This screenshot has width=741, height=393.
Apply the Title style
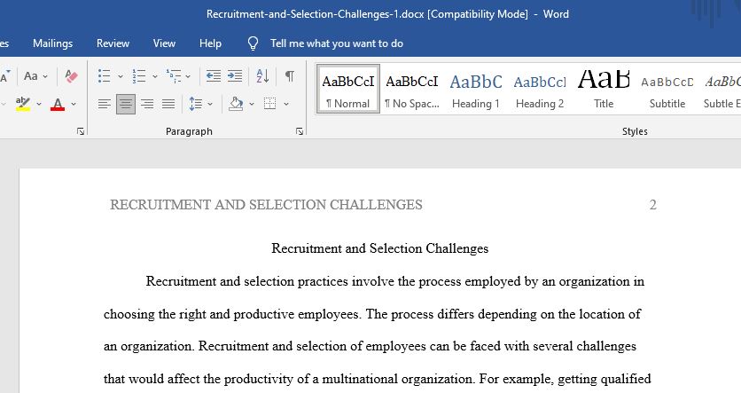[x=604, y=89]
